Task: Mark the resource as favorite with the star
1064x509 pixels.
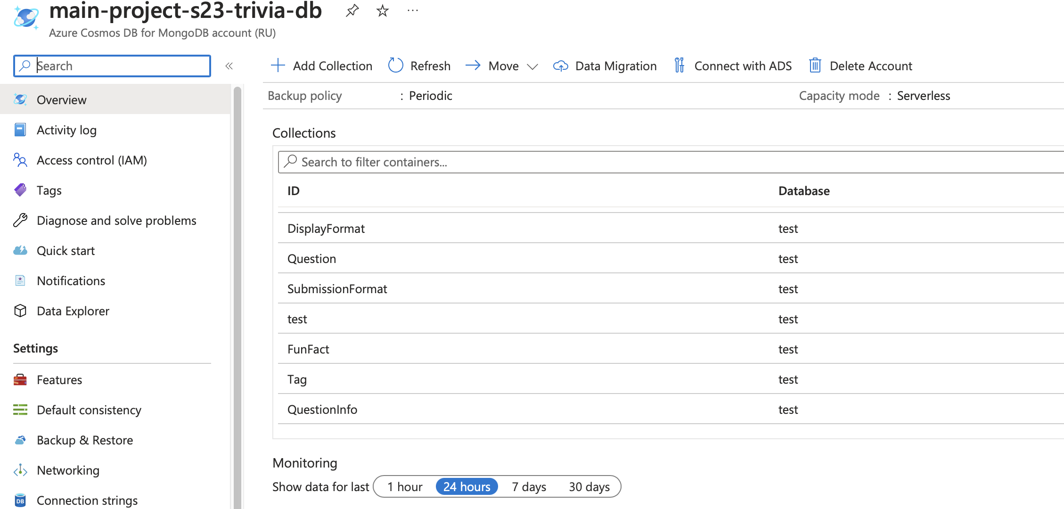Action: [382, 10]
